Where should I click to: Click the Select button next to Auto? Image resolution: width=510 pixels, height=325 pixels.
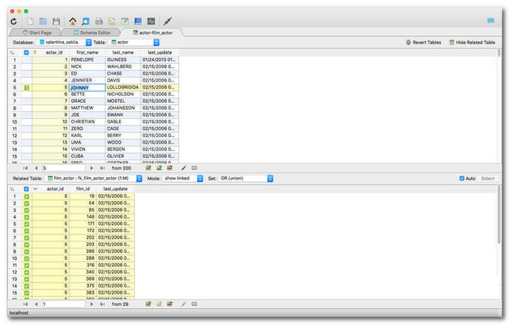pyautogui.click(x=487, y=178)
